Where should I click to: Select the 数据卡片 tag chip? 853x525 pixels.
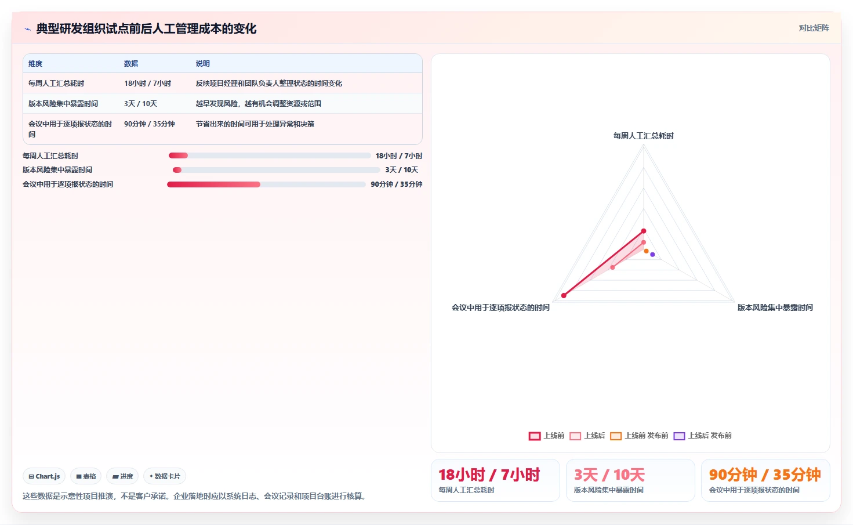pos(165,476)
